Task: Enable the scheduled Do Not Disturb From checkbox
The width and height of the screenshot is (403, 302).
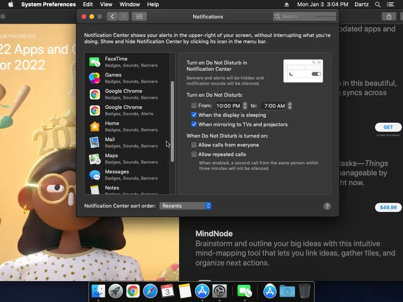Action: tap(194, 105)
